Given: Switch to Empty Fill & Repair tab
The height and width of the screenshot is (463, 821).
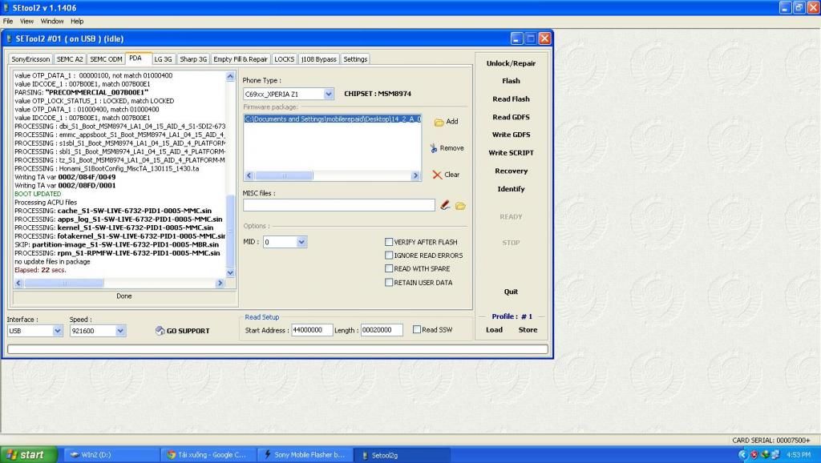Looking at the screenshot, I should tap(241, 59).
